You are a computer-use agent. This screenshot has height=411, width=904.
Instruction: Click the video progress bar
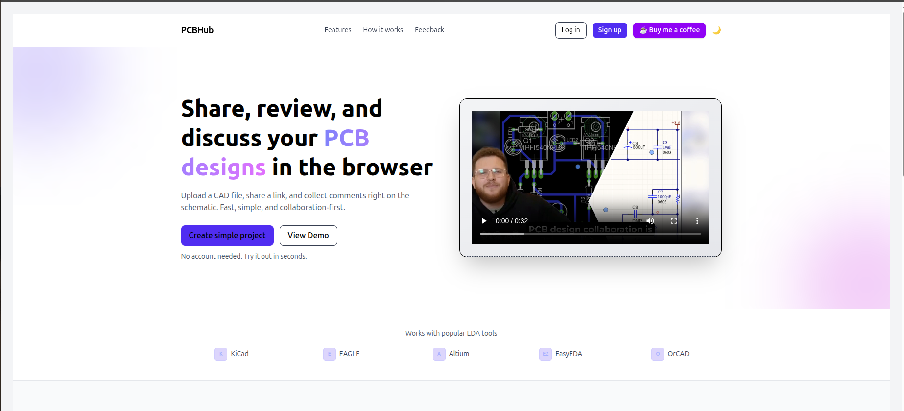(591, 234)
